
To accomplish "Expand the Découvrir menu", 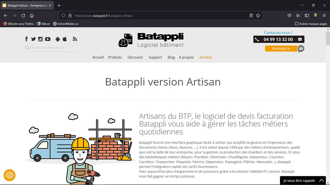I will point(135,57).
